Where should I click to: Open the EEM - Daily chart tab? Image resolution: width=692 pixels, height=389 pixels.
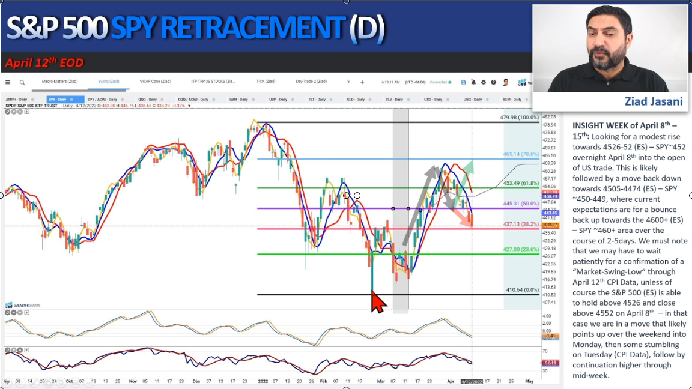pyautogui.click(x=512, y=100)
